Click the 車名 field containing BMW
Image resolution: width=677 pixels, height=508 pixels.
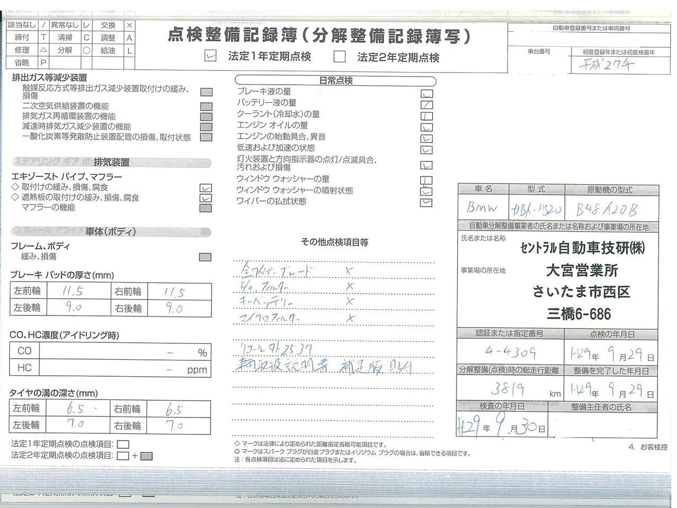482,208
